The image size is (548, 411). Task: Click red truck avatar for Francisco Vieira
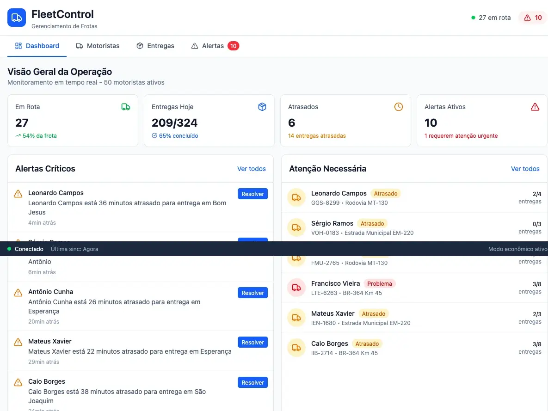click(296, 288)
